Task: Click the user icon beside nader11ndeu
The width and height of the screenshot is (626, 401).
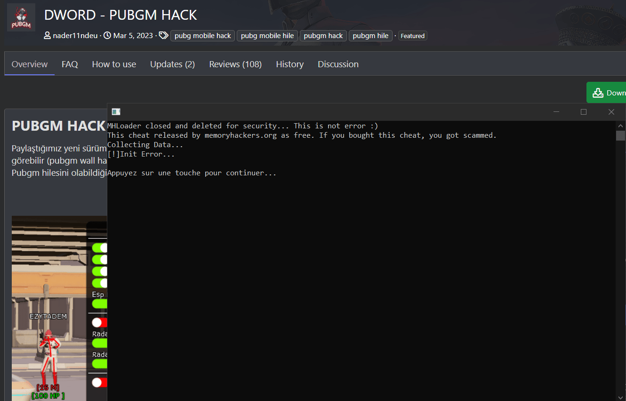Action: (47, 36)
